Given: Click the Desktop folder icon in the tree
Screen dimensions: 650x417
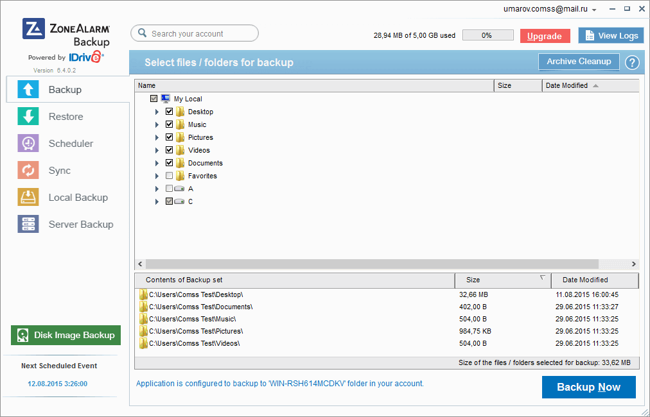Looking at the screenshot, I should coord(180,112).
